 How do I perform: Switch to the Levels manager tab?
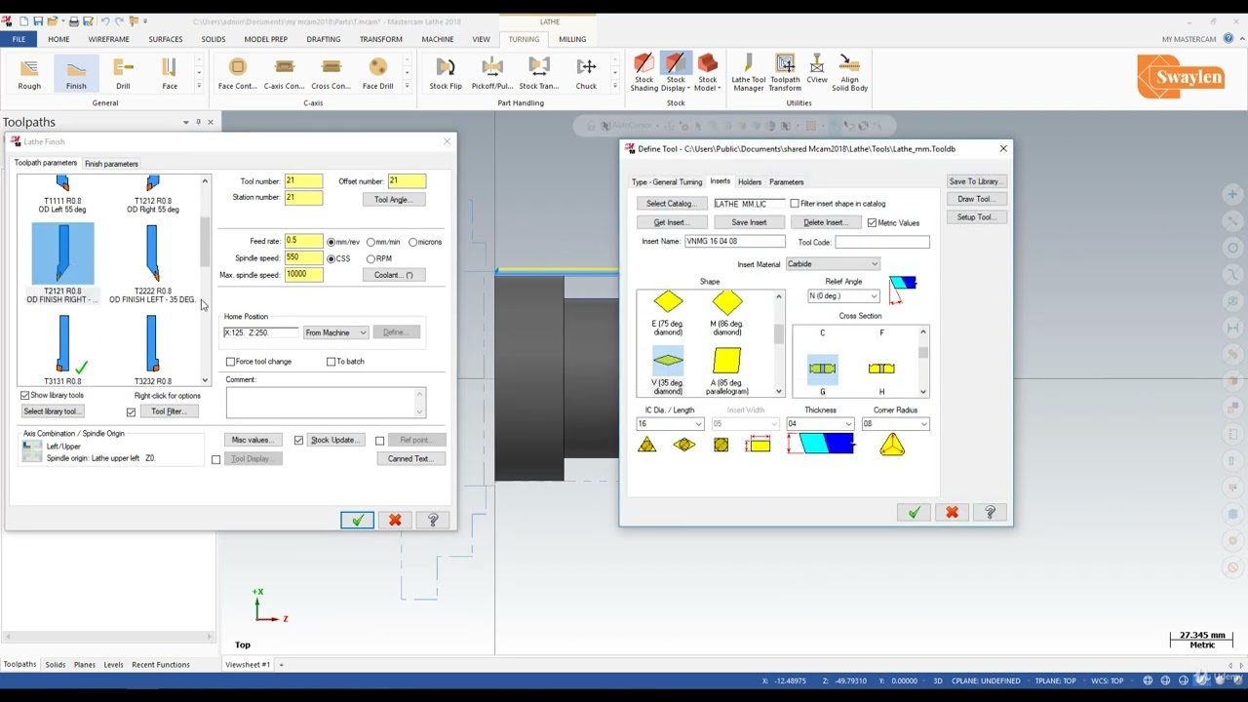(113, 665)
